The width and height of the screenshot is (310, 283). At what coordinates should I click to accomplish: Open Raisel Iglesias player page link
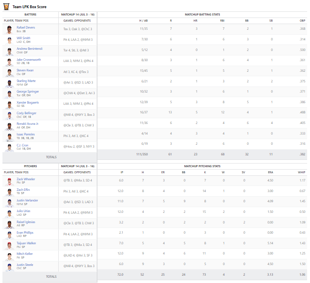coord(26,222)
